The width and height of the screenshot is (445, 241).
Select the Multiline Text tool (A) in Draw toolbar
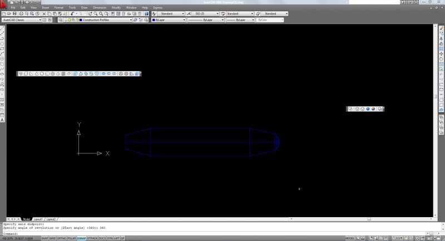click(2, 120)
